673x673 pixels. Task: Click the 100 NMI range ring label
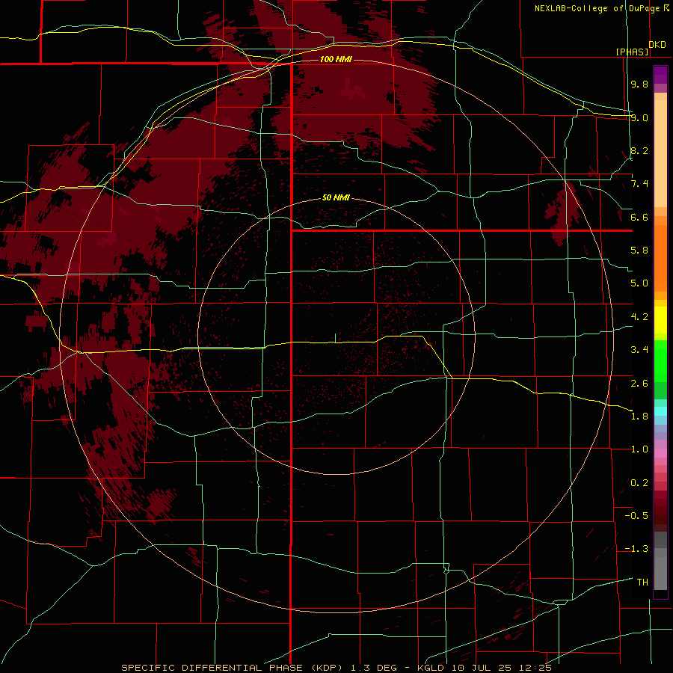point(336,59)
